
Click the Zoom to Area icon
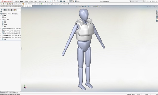(x=79, y=6)
